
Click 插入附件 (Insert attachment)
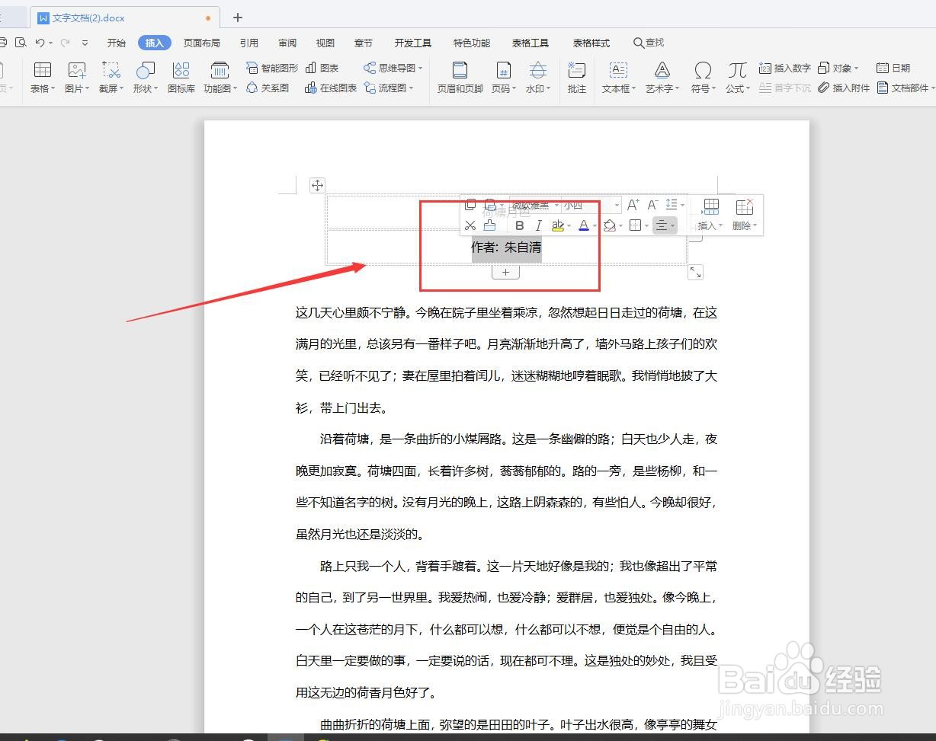click(x=844, y=88)
